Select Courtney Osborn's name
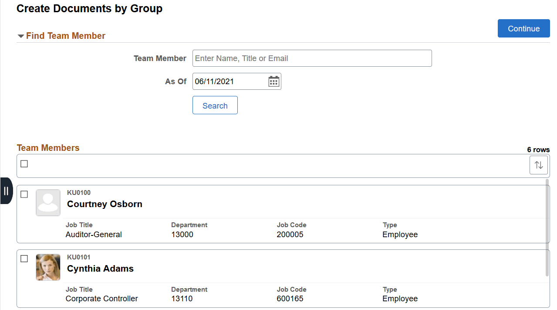Screen dimensions: 557x310 tap(105, 204)
